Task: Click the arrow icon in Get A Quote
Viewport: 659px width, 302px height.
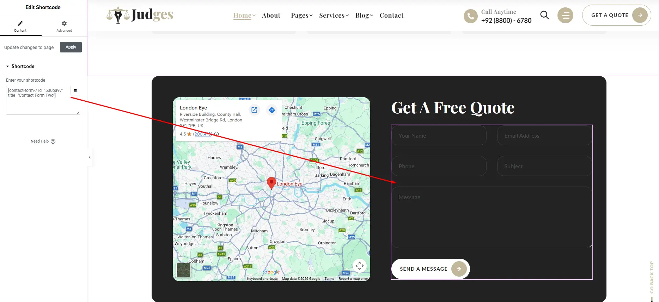Action: pos(640,15)
